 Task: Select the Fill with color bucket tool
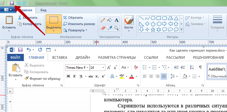point(109,20)
